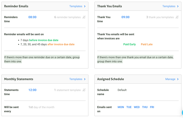The height and width of the screenshot is (118, 183).
Task: Change the 12:00 statements time
Action: point(33,90)
